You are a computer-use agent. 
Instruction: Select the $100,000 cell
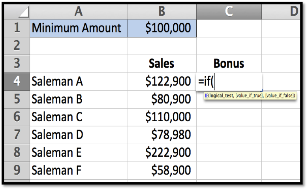coord(162,28)
